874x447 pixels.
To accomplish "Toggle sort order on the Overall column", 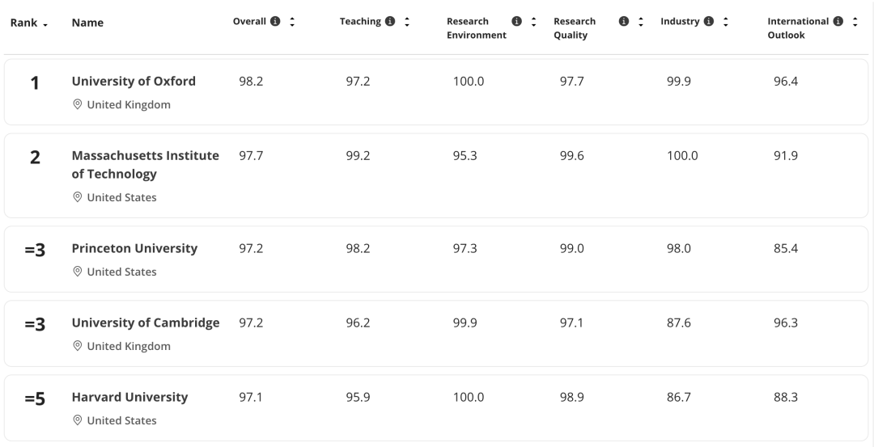I will click(291, 22).
